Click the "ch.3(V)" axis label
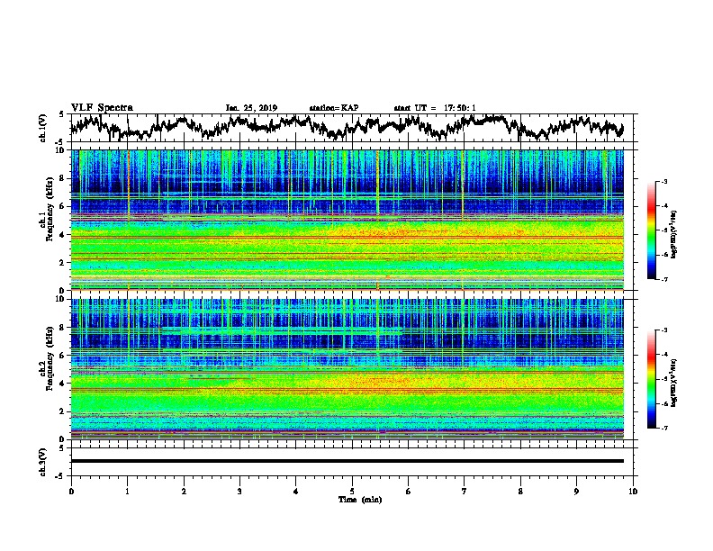 [x=43, y=463]
